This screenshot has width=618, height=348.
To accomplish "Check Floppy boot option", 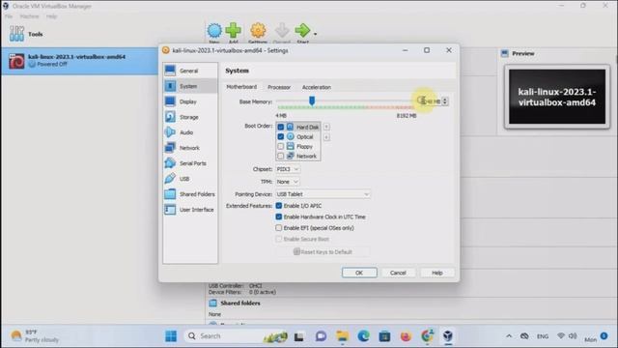I will pos(281,146).
